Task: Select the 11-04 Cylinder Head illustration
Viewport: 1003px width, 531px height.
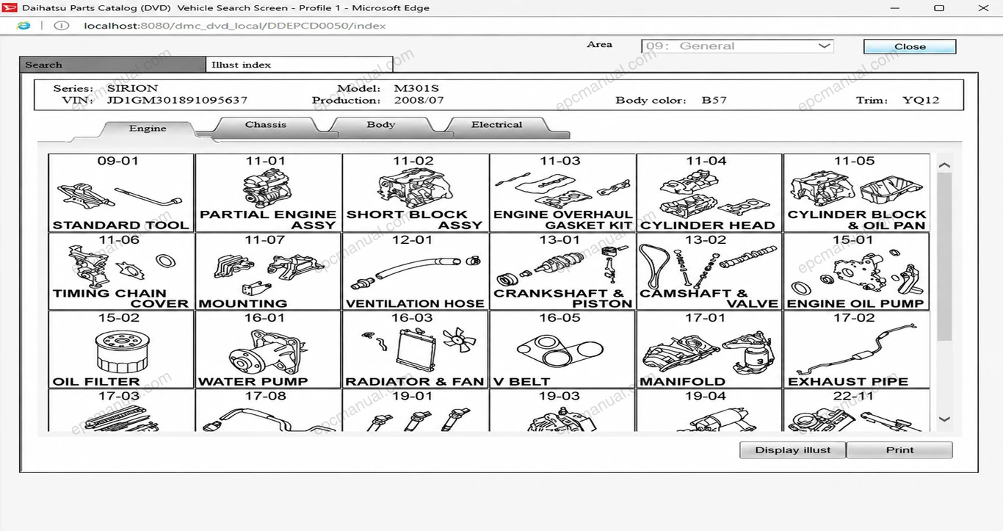Action: pos(709,193)
